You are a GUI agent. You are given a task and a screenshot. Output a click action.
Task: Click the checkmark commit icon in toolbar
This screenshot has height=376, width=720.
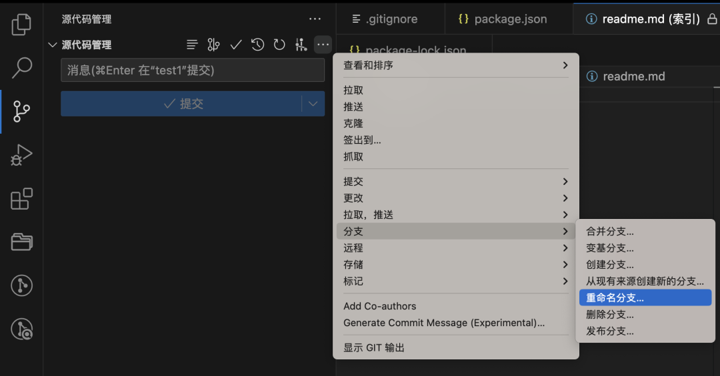235,45
